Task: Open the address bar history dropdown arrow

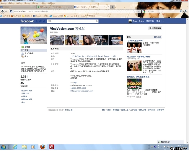Action: [x=137, y=11]
